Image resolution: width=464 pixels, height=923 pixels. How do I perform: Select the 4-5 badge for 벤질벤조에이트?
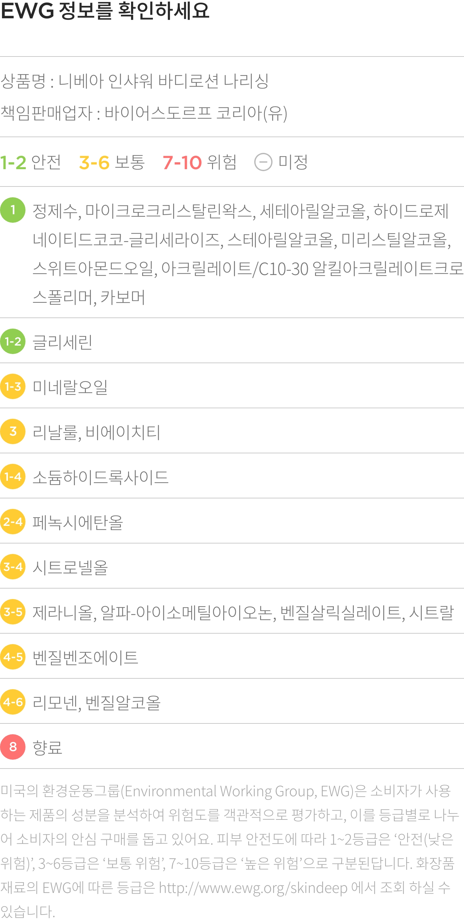coord(13,657)
